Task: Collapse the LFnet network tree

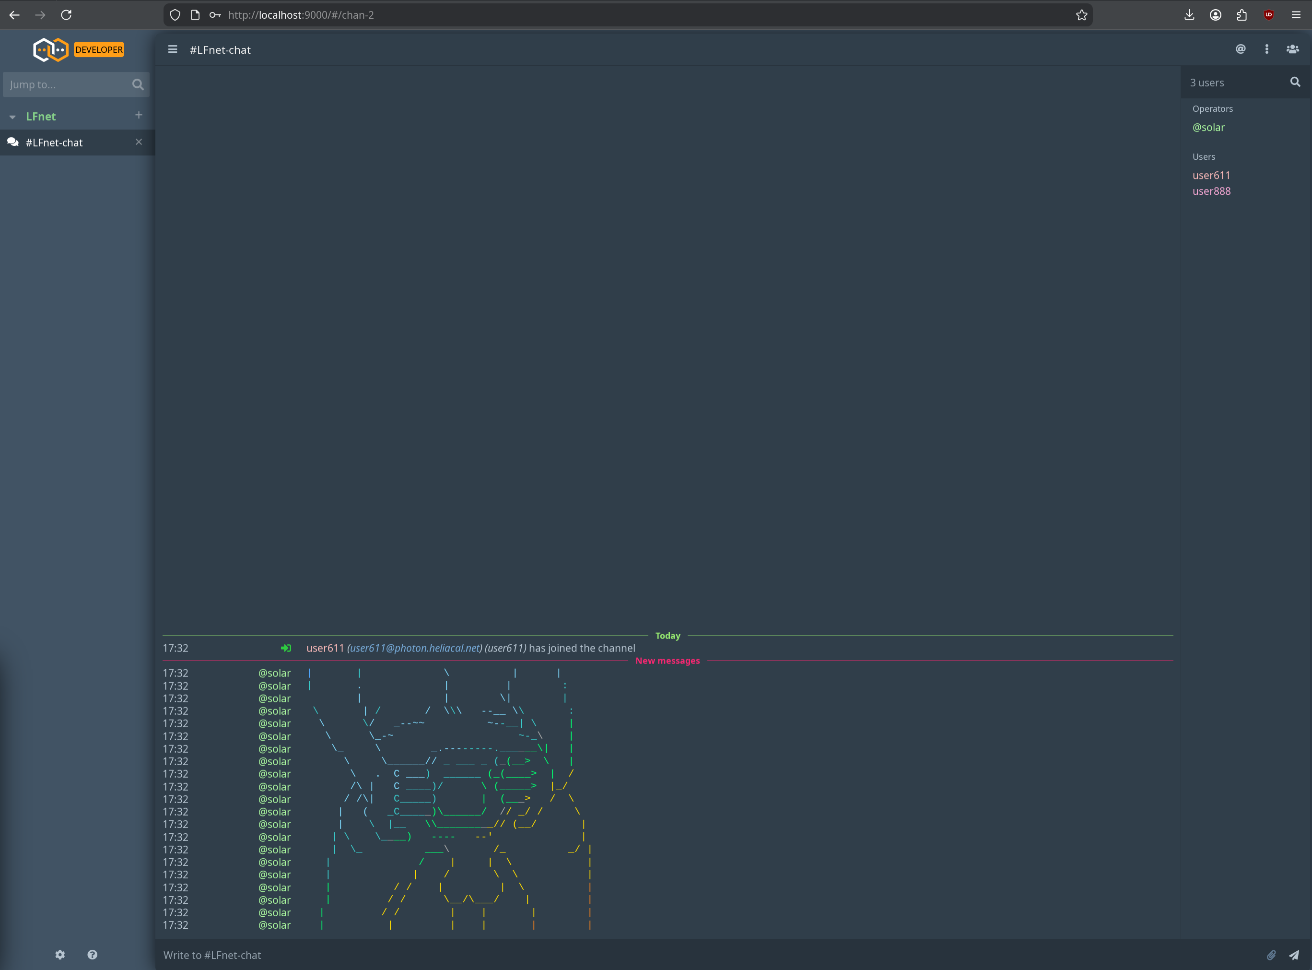Action: (12, 117)
